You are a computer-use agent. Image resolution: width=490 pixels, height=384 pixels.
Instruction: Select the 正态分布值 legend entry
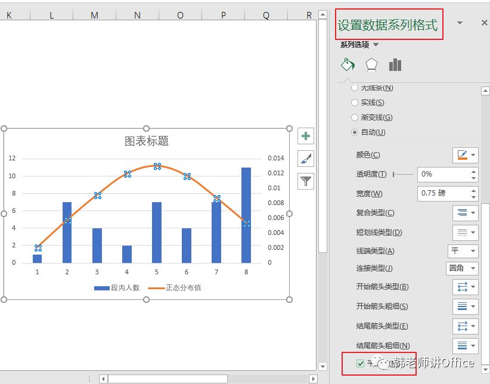click(x=175, y=287)
